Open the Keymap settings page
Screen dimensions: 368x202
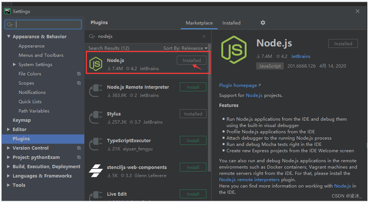22,120
